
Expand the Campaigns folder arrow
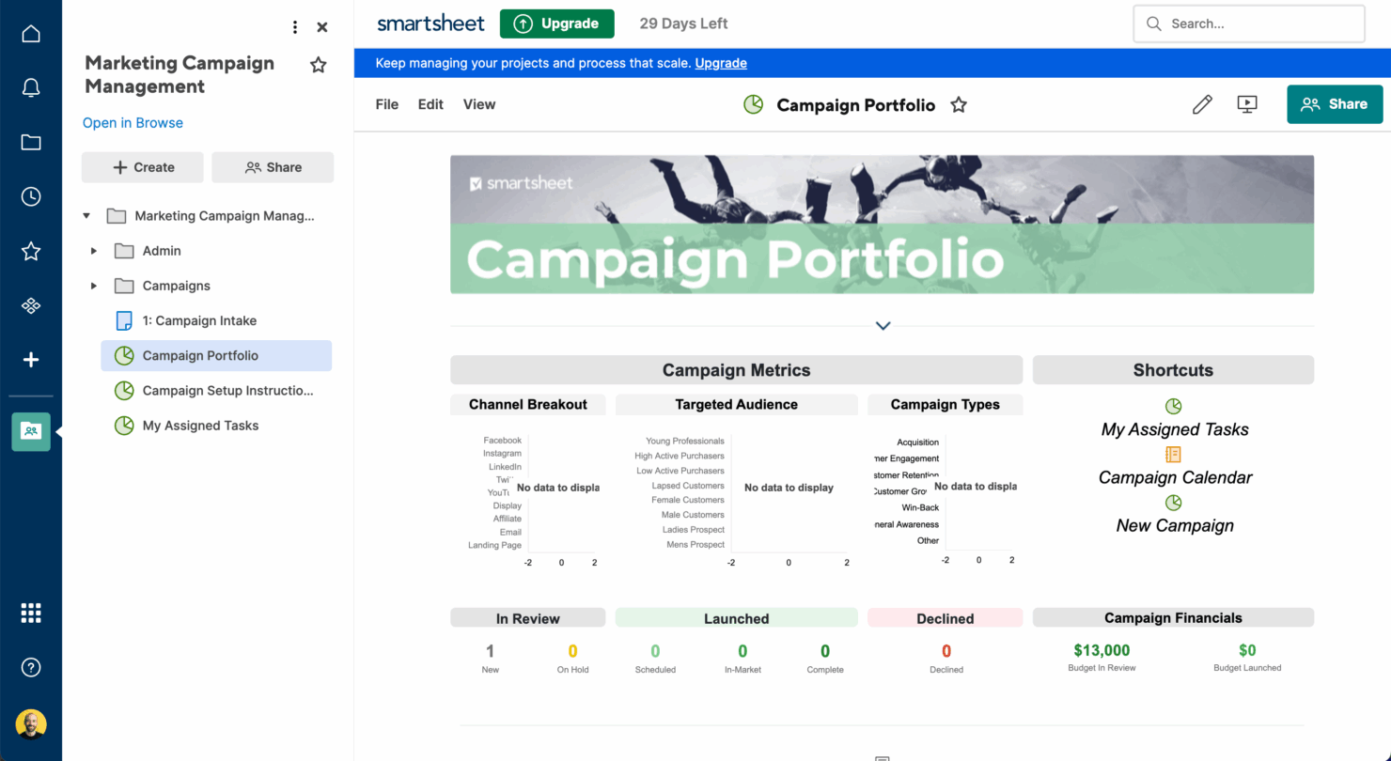tap(93, 286)
